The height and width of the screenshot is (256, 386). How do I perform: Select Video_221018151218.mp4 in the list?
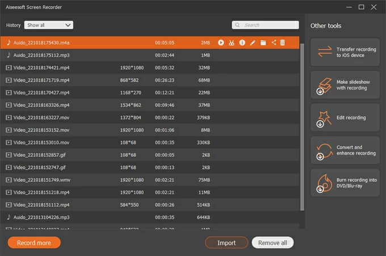coord(150,193)
